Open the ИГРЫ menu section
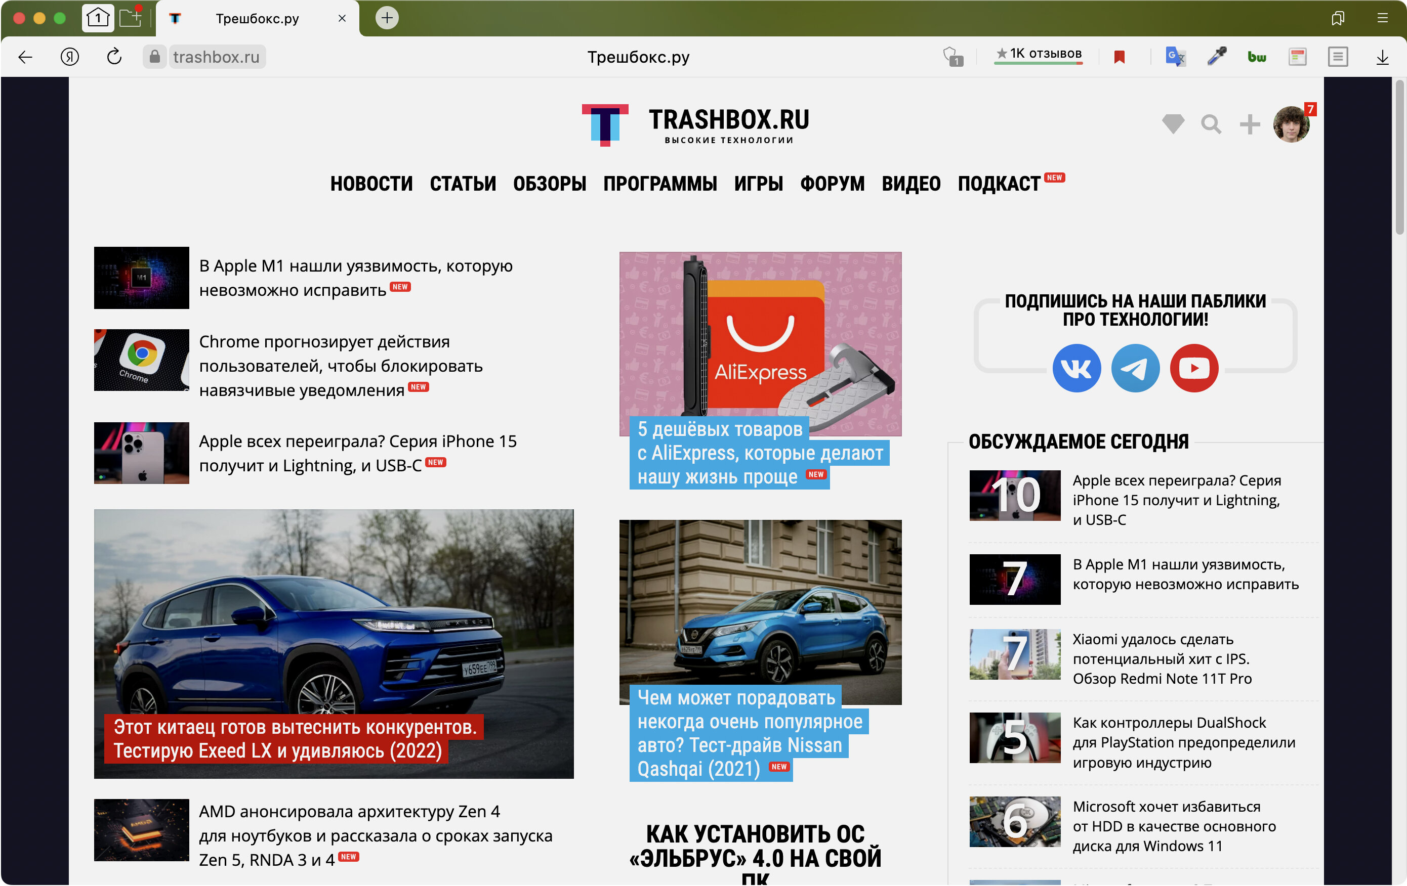Screen dimensions: 1407x886 (759, 184)
